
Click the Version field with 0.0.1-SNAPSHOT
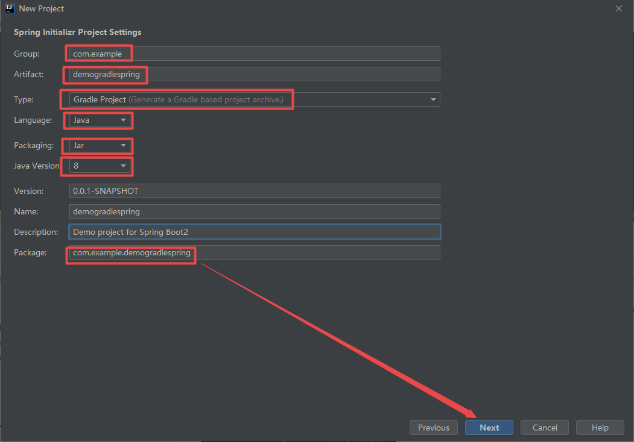point(255,191)
